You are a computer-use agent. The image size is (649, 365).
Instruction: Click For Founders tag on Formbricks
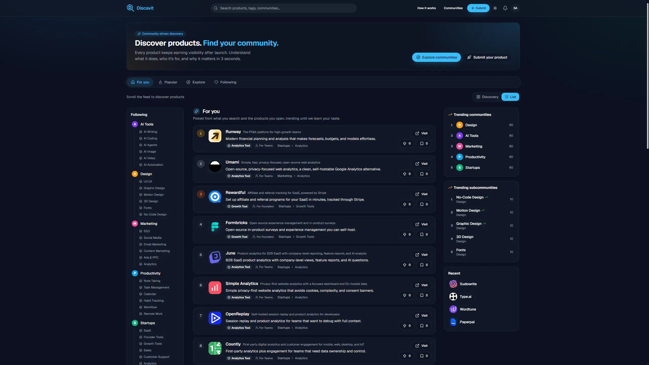coord(263,237)
